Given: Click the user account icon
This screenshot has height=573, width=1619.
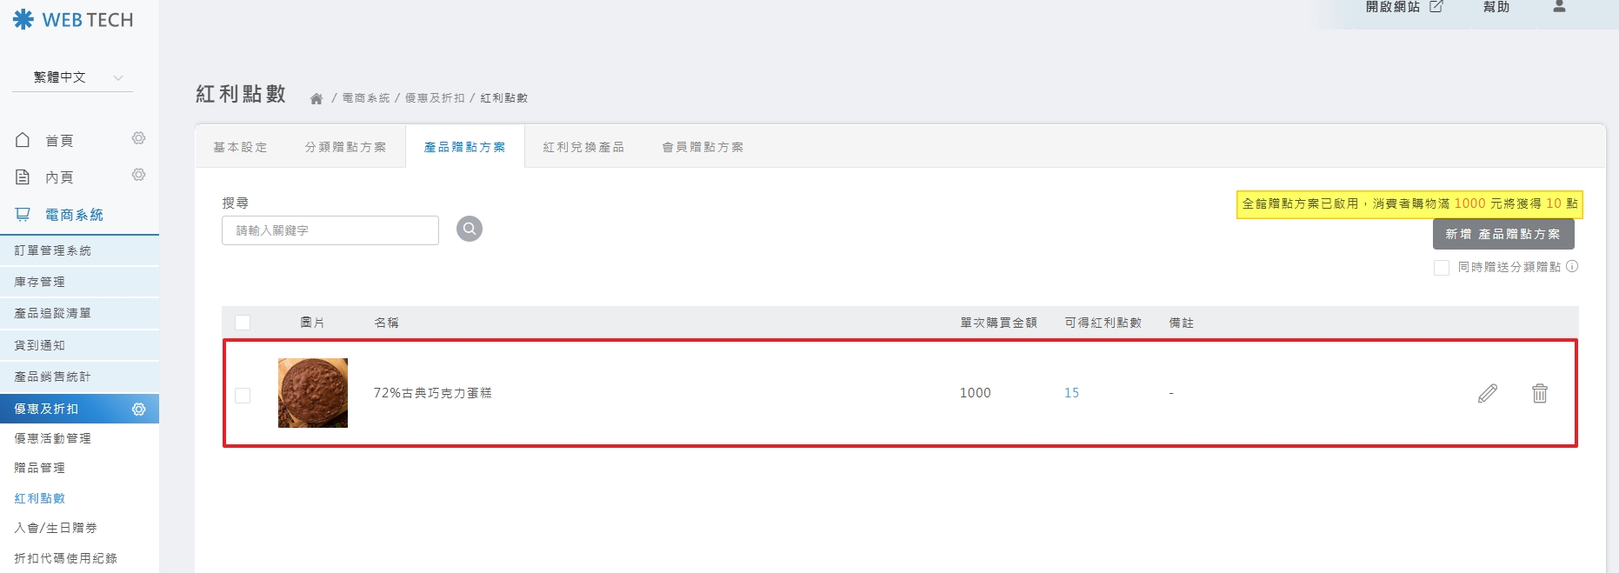Looking at the screenshot, I should point(1559,7).
